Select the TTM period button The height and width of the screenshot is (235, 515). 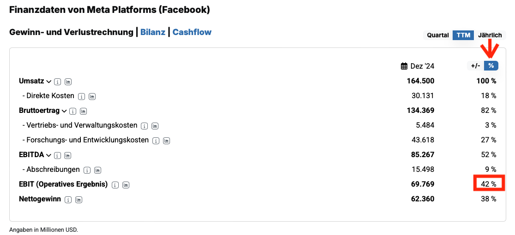coord(463,35)
